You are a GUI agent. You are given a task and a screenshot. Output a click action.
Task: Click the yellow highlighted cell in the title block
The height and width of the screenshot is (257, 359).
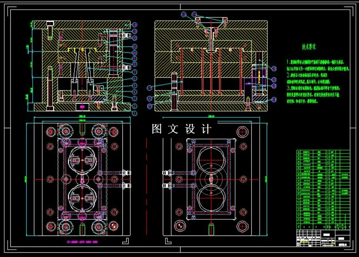click(304, 242)
